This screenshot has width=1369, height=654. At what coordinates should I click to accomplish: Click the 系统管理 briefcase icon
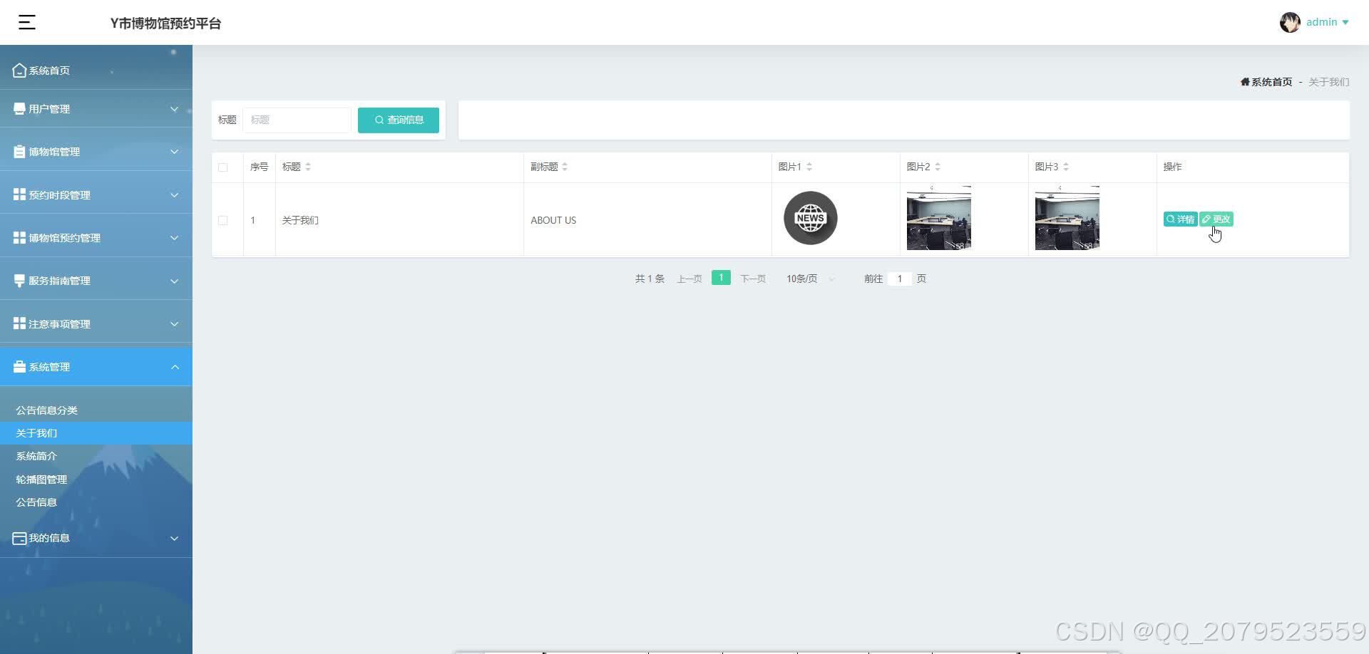point(19,366)
